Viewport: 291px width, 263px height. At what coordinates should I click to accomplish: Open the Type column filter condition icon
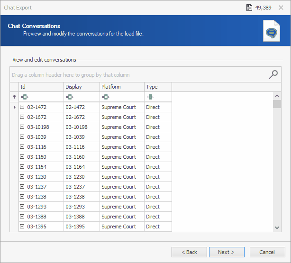click(150, 97)
